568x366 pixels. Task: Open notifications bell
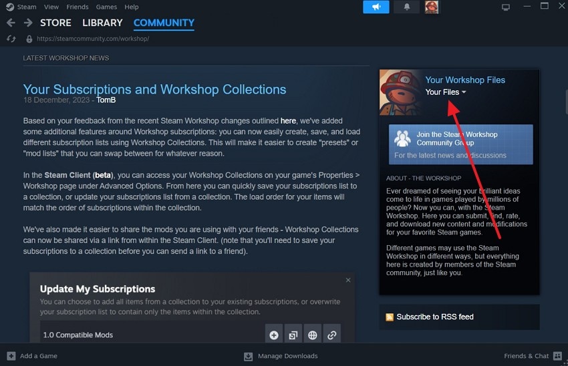coord(407,7)
